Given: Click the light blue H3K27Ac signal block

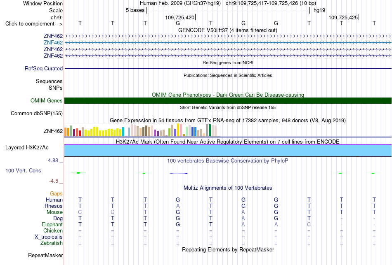Looking at the screenshot, I should coord(228,151).
